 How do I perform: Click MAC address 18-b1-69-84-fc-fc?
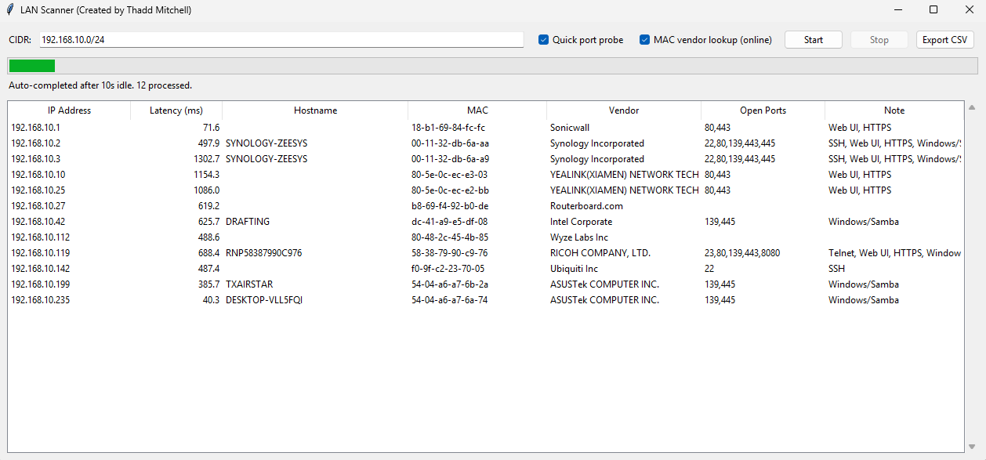[x=448, y=128]
